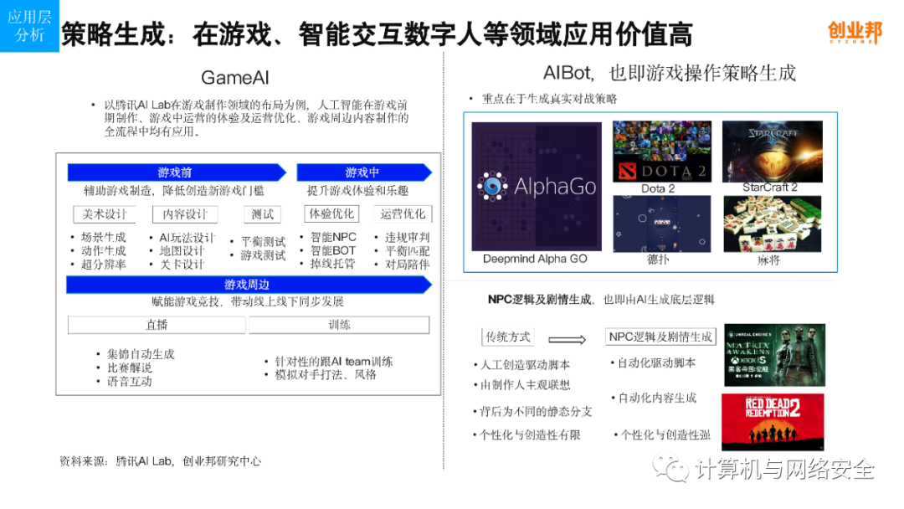Click the text 对局陪伴
The height and width of the screenshot is (509, 904).
tap(408, 265)
